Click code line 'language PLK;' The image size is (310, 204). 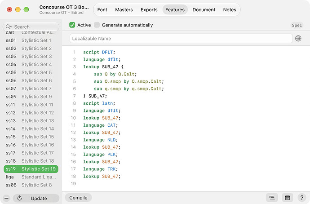[101, 155]
